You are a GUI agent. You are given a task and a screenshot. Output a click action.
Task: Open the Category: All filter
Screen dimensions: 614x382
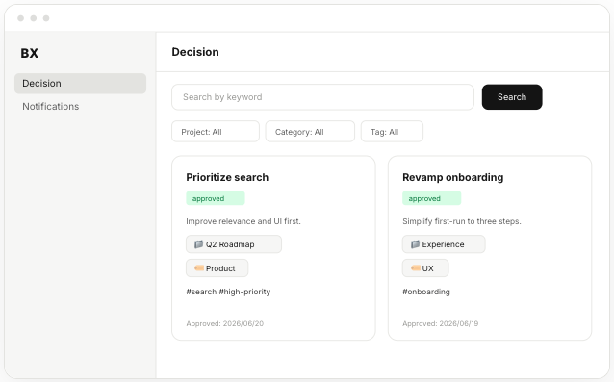(x=310, y=132)
